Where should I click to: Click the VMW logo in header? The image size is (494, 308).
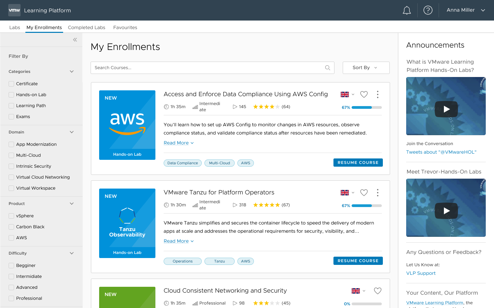[14, 10]
